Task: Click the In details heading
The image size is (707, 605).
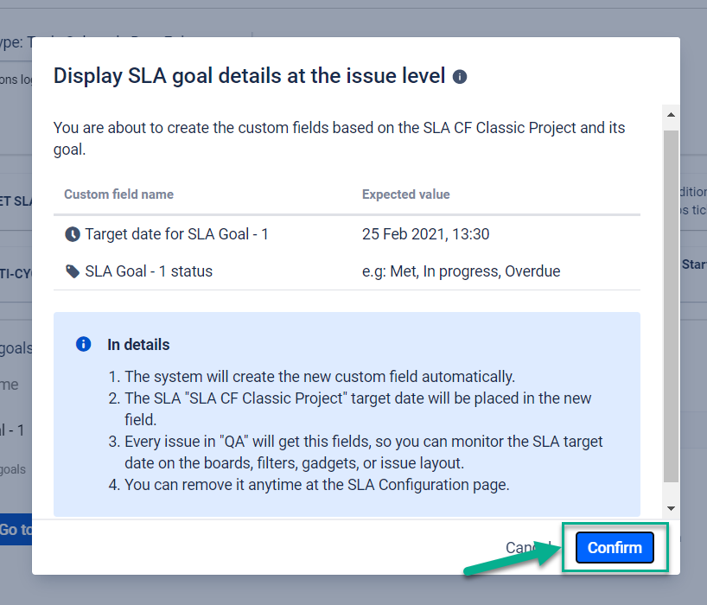Action: [x=138, y=344]
